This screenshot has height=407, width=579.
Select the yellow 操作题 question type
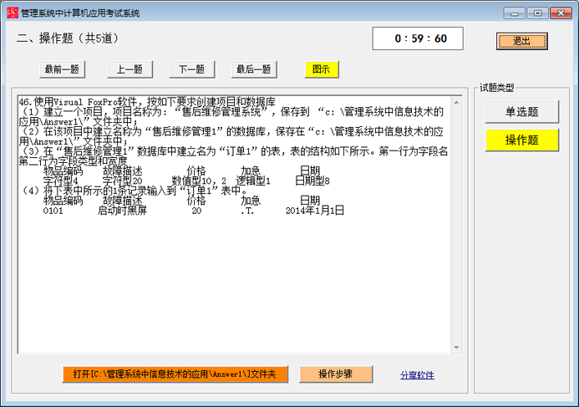pyautogui.click(x=521, y=140)
